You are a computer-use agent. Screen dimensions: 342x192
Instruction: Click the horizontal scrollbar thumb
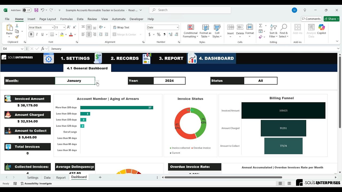[223, 177]
